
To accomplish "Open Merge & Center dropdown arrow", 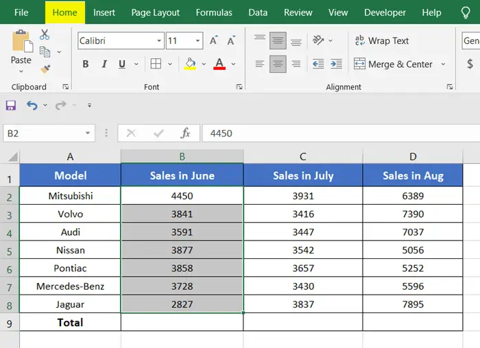I will tap(443, 64).
